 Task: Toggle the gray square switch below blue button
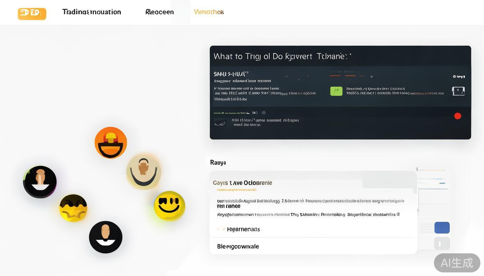[x=442, y=243]
